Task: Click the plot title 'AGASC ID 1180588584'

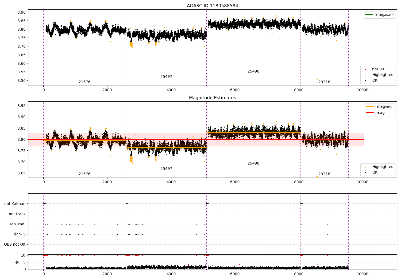Action: (212, 6)
